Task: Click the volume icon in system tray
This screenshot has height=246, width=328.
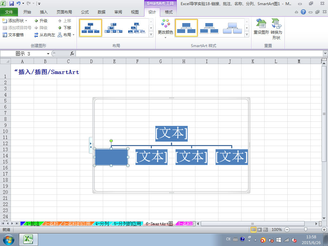Action: pos(294,240)
